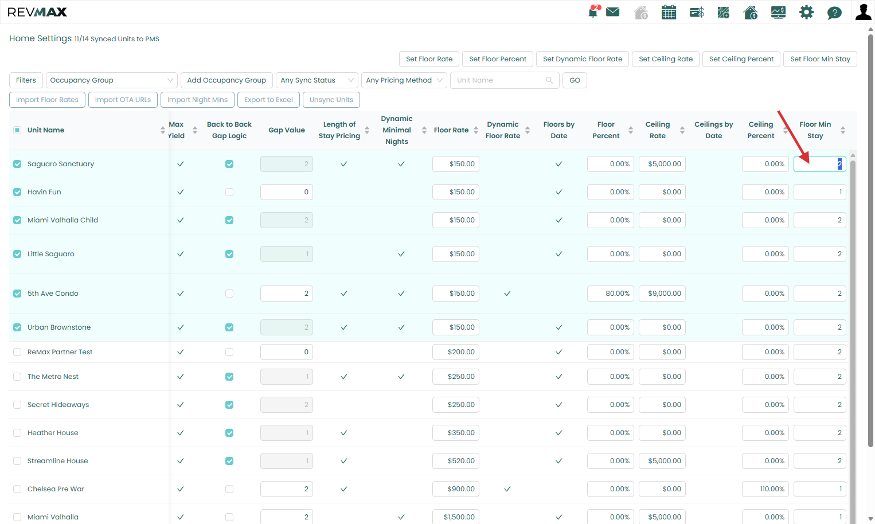Click the page's outer vertical scrollbar

(870, 241)
